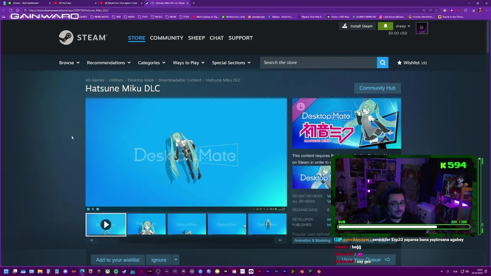The height and width of the screenshot is (276, 491).
Task: Open the Hatsune Miku DLC capsule image
Action: click(346, 123)
